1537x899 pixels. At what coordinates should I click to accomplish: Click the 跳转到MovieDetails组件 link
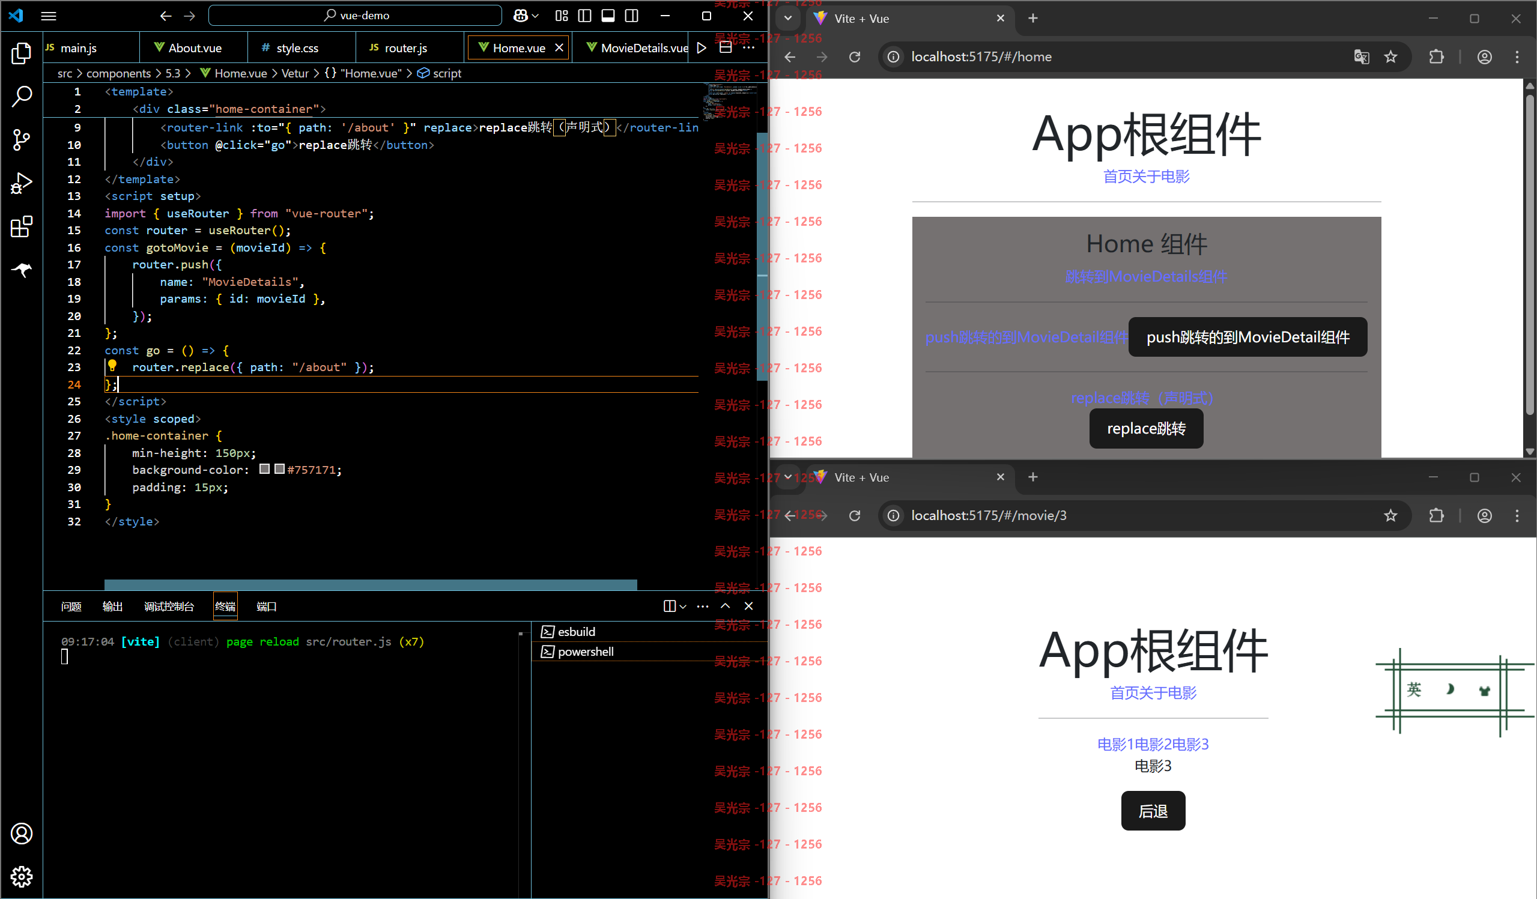(x=1146, y=277)
